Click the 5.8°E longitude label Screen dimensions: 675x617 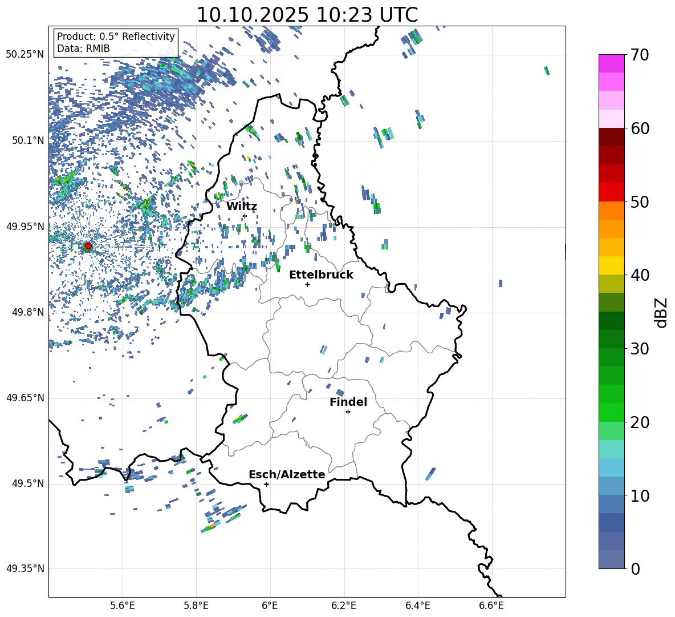[x=196, y=606]
